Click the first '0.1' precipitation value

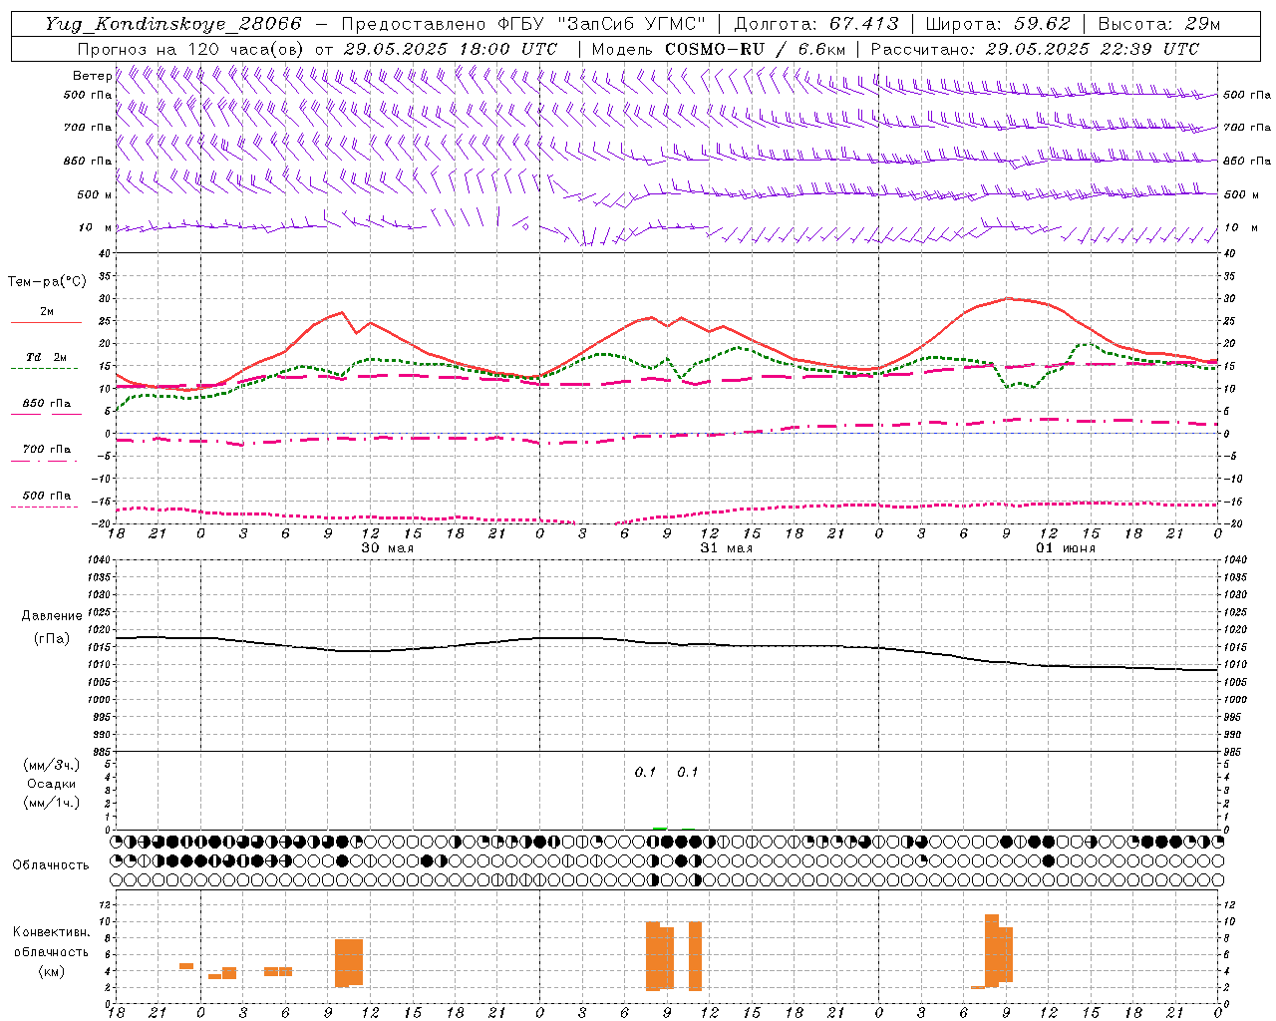tap(645, 773)
